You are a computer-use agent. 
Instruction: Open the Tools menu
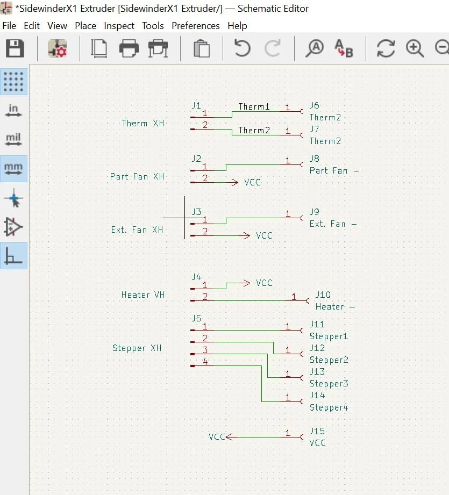pyautogui.click(x=153, y=26)
